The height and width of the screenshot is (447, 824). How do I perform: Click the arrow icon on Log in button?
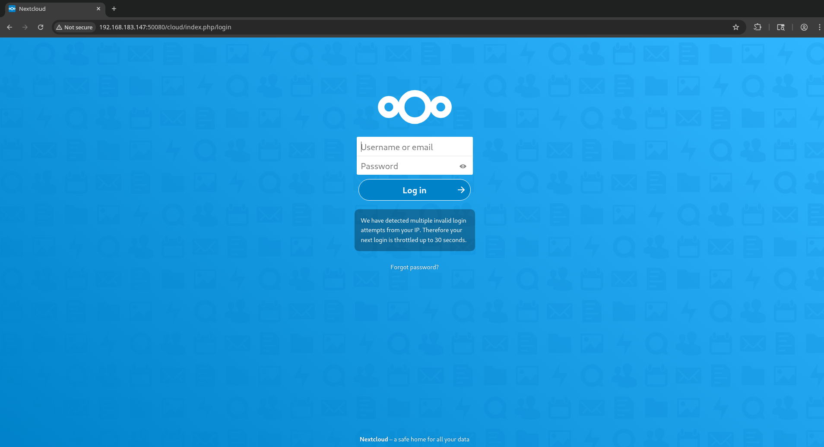coord(461,190)
